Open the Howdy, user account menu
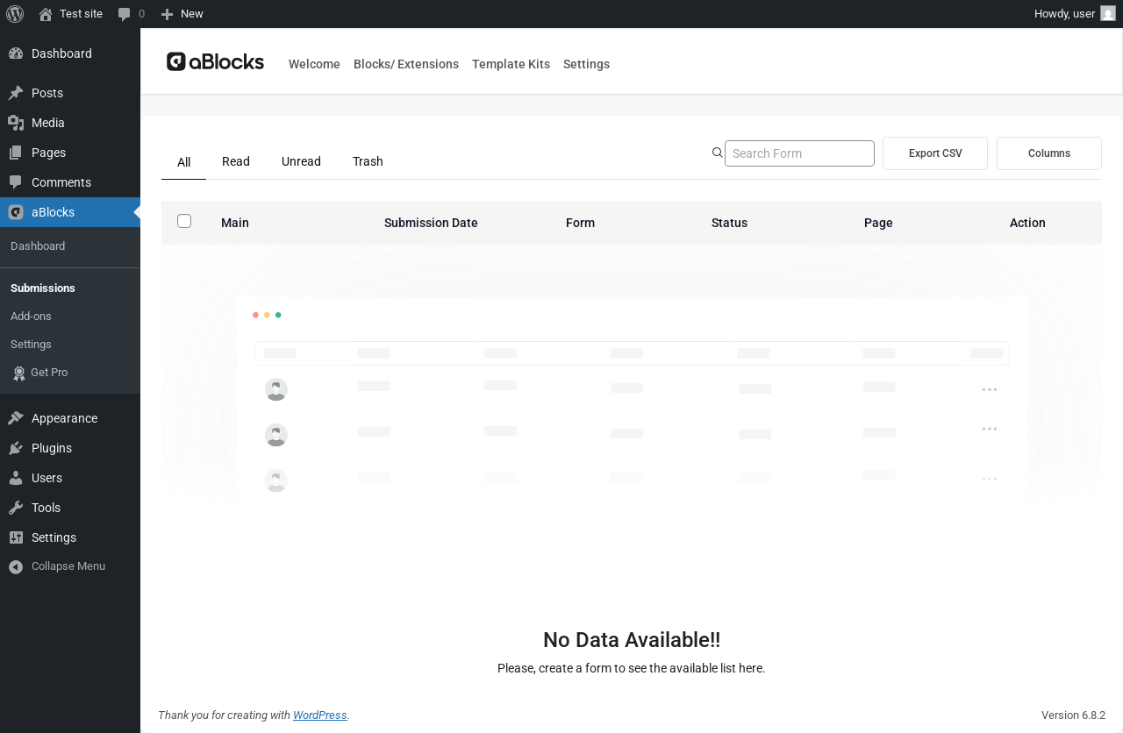 [x=1074, y=14]
